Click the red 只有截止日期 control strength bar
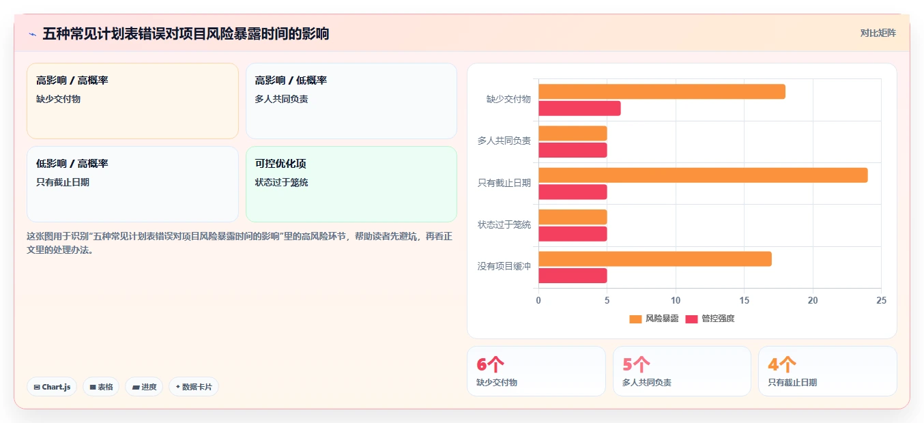Viewport: 924px width, 423px height. tap(573, 192)
